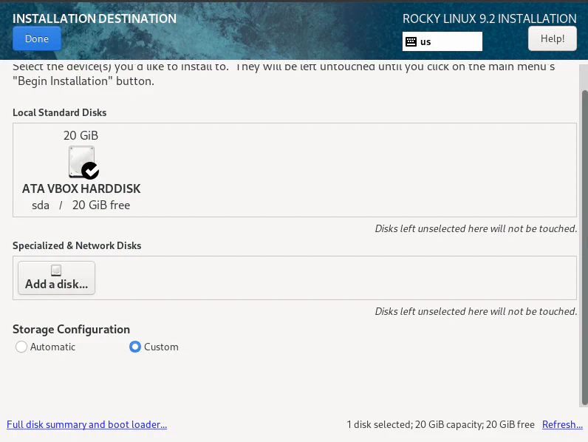This screenshot has width=588, height=442.
Task: Open Full disk summary and boot loader link
Action: (86, 424)
